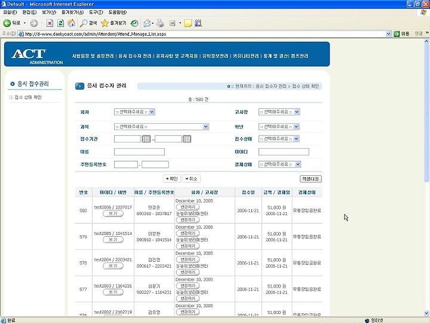This screenshot has width=430, height=324.
Task: Open the 편집(E) menu
Action: pyautogui.click(x=29, y=13)
